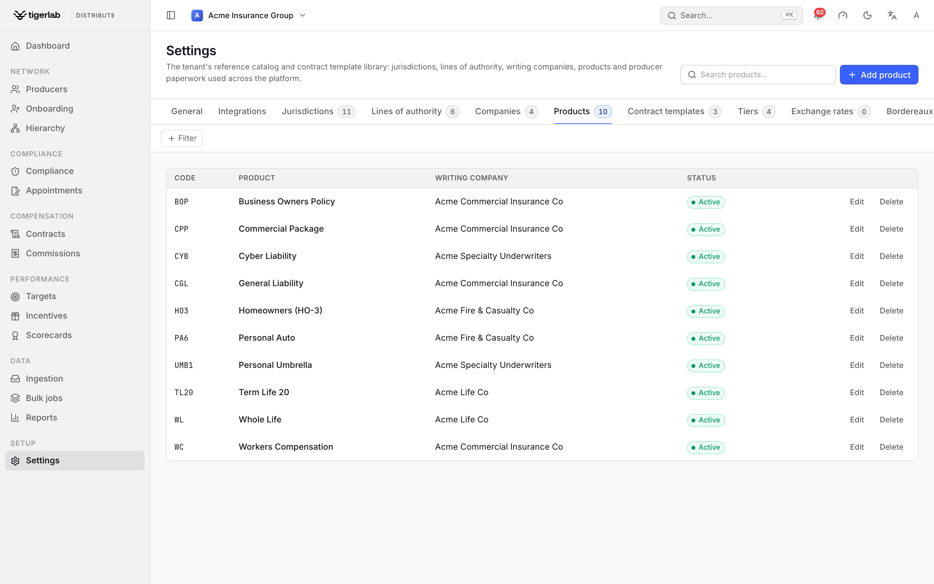Collapse the sidebar panel icon

(x=171, y=16)
